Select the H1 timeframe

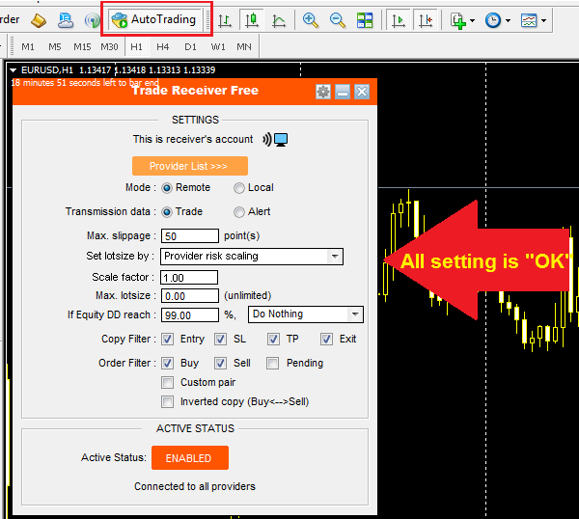tap(136, 47)
